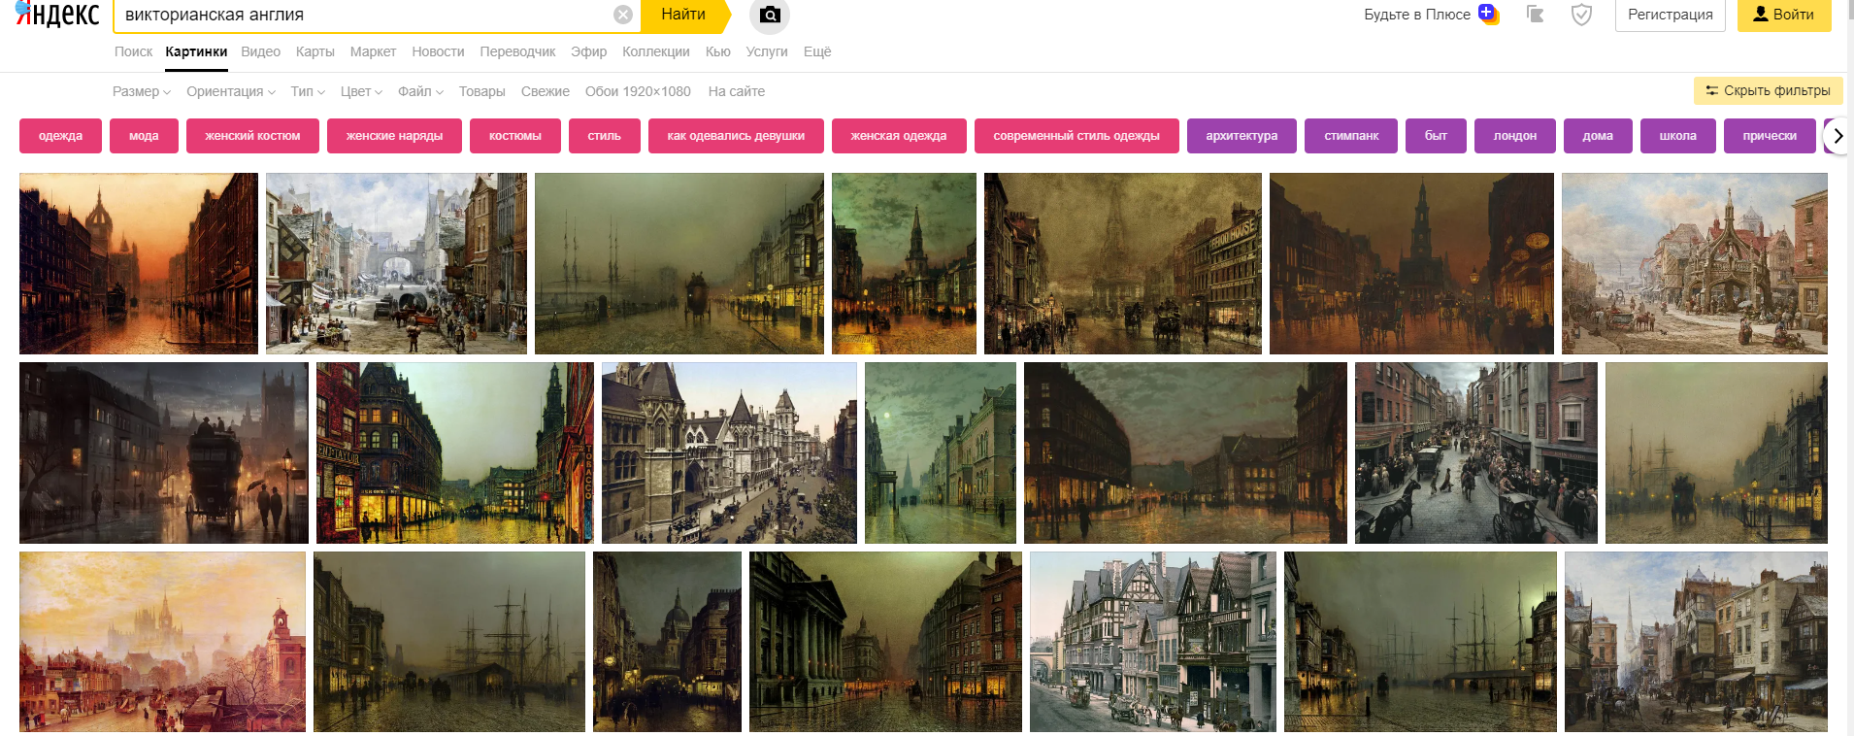Select как одевались девушки tag chip
Image resolution: width=1854 pixels, height=736 pixels.
pyautogui.click(x=736, y=136)
